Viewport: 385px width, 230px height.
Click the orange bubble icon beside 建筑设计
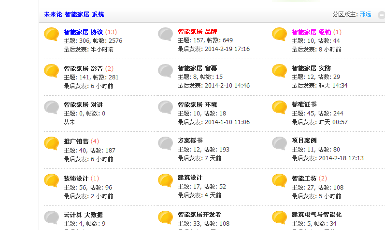166,180
